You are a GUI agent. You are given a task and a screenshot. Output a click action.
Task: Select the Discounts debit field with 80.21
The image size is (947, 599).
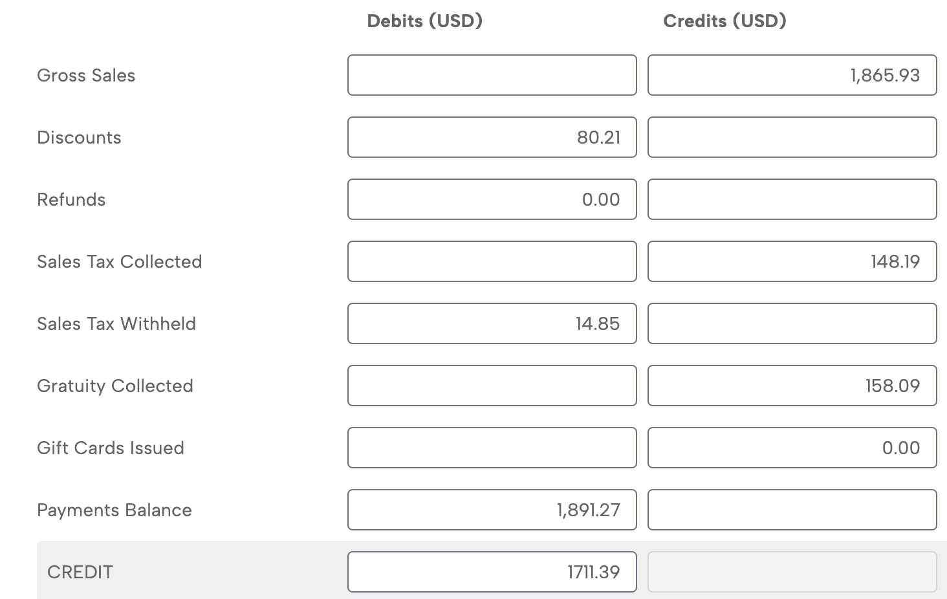492,137
